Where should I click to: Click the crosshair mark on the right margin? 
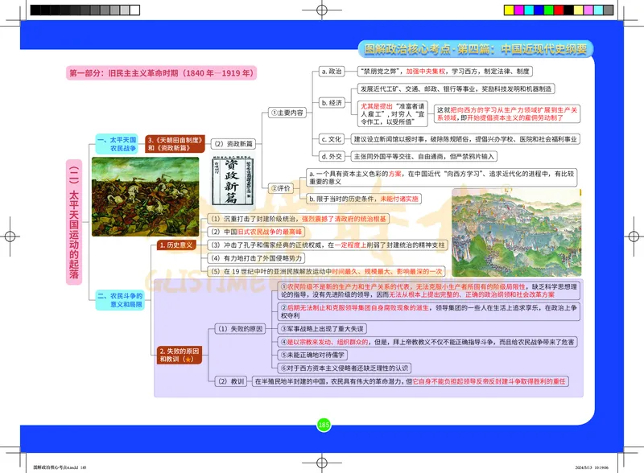[634, 236]
